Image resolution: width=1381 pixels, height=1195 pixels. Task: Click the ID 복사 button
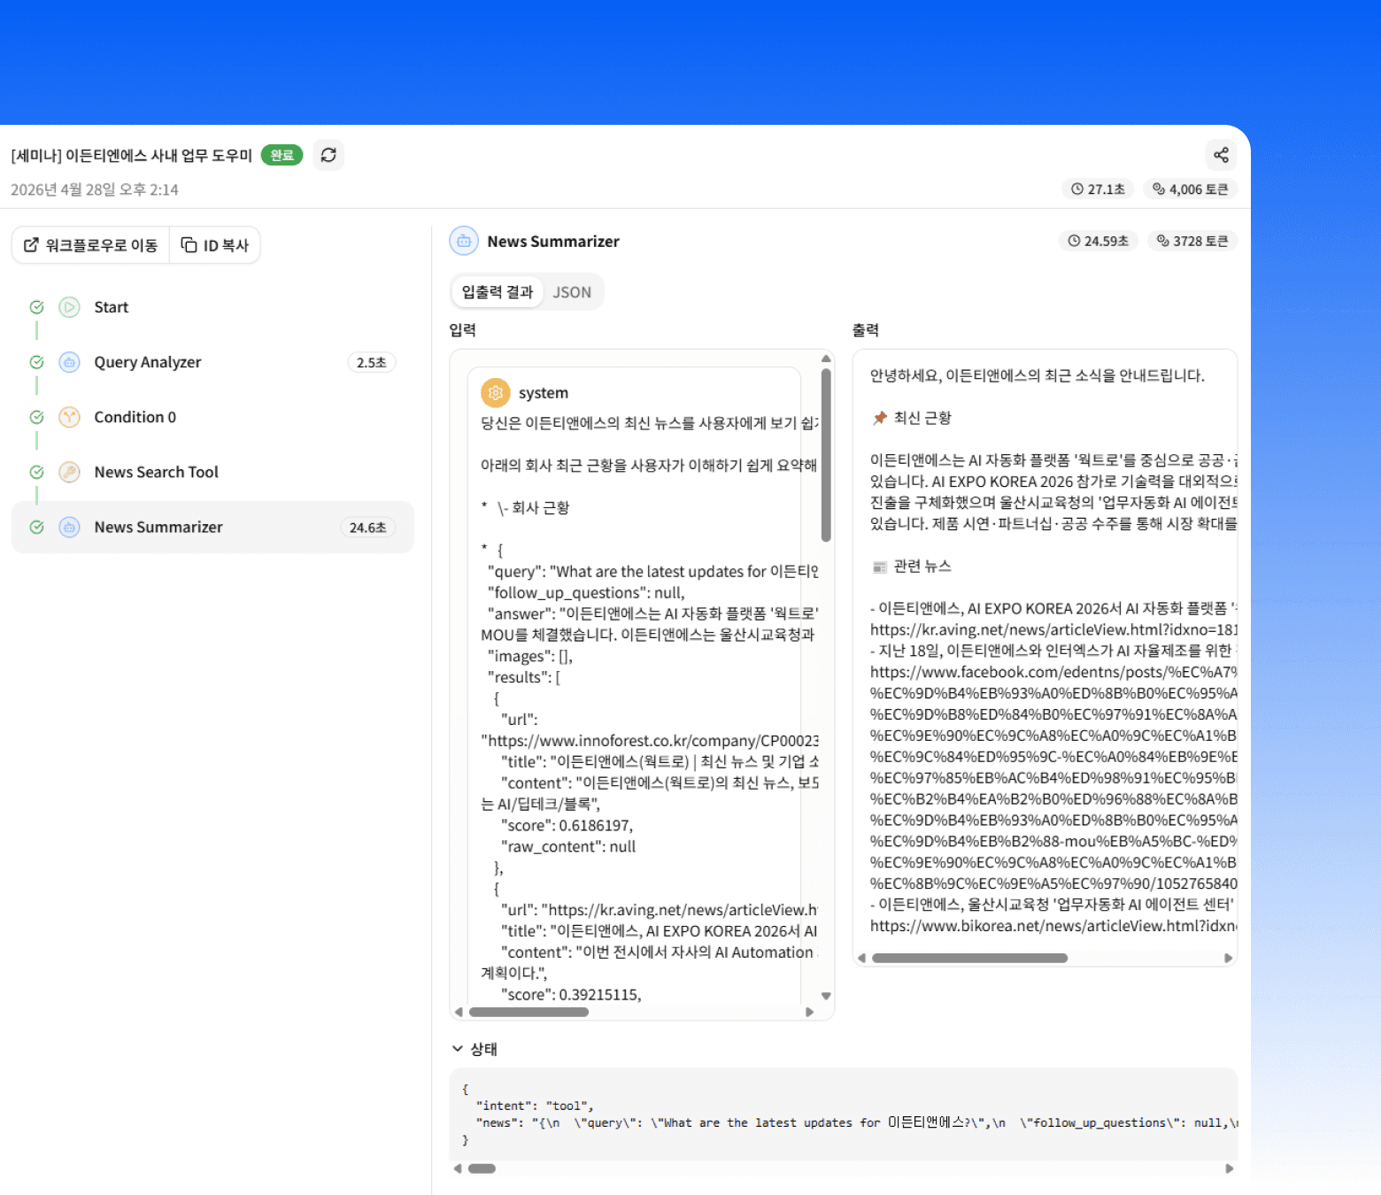215,245
